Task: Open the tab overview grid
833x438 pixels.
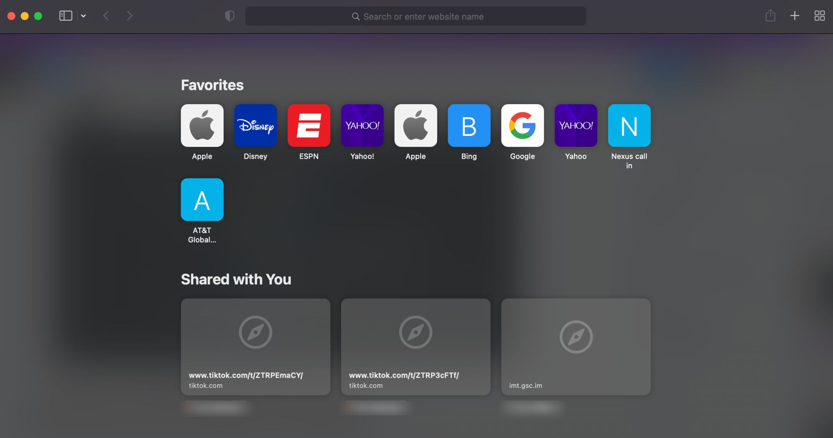Action: [819, 15]
